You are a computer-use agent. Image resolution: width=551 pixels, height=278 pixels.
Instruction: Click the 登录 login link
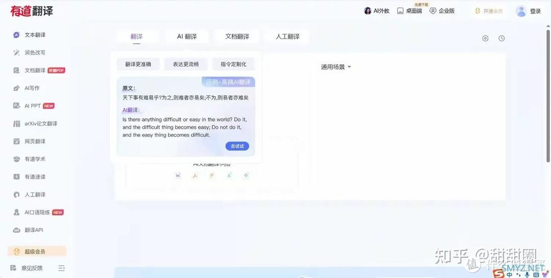point(535,11)
